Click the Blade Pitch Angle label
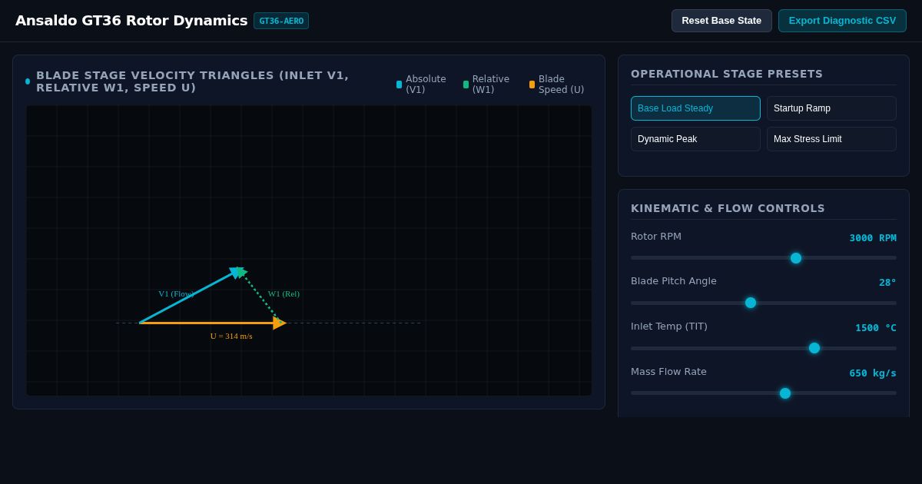The width and height of the screenshot is (922, 484). pos(674,281)
